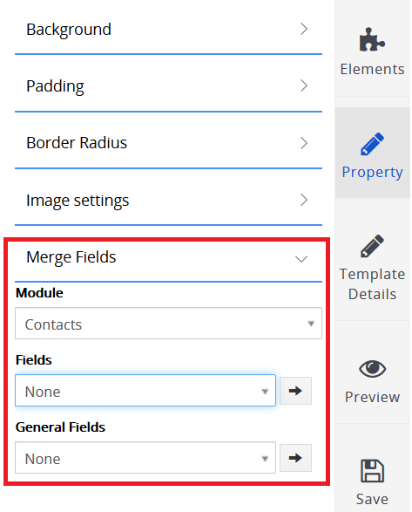Viewport: 412px width, 512px height.
Task: Click the Preview eye icon
Action: tap(372, 369)
